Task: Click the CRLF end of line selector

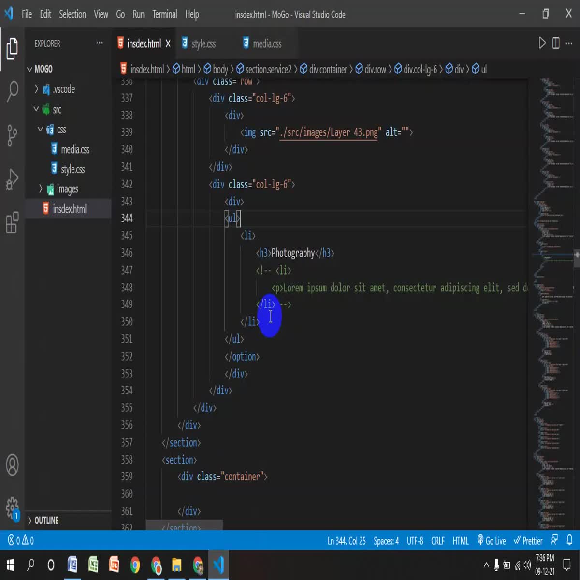Action: coord(438,540)
